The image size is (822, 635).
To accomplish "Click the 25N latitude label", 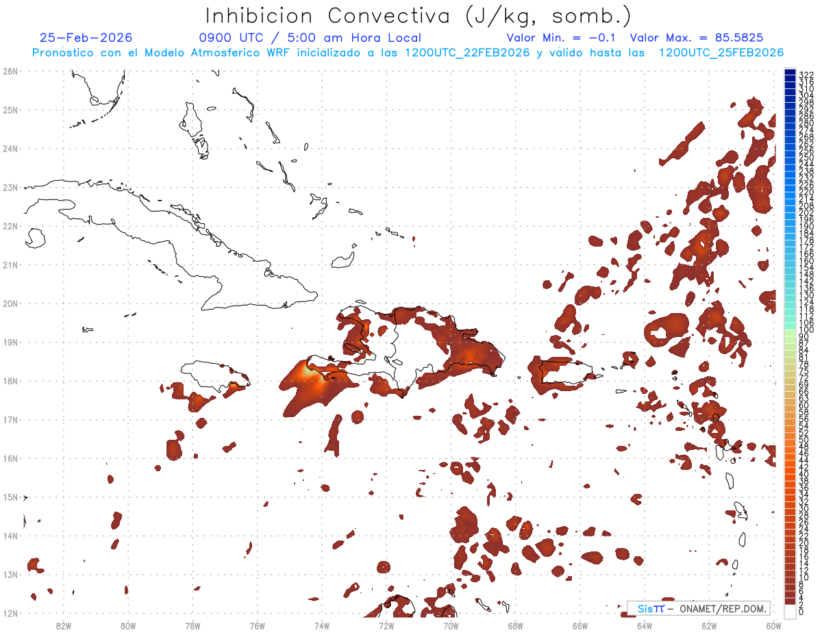I will 10,110.
